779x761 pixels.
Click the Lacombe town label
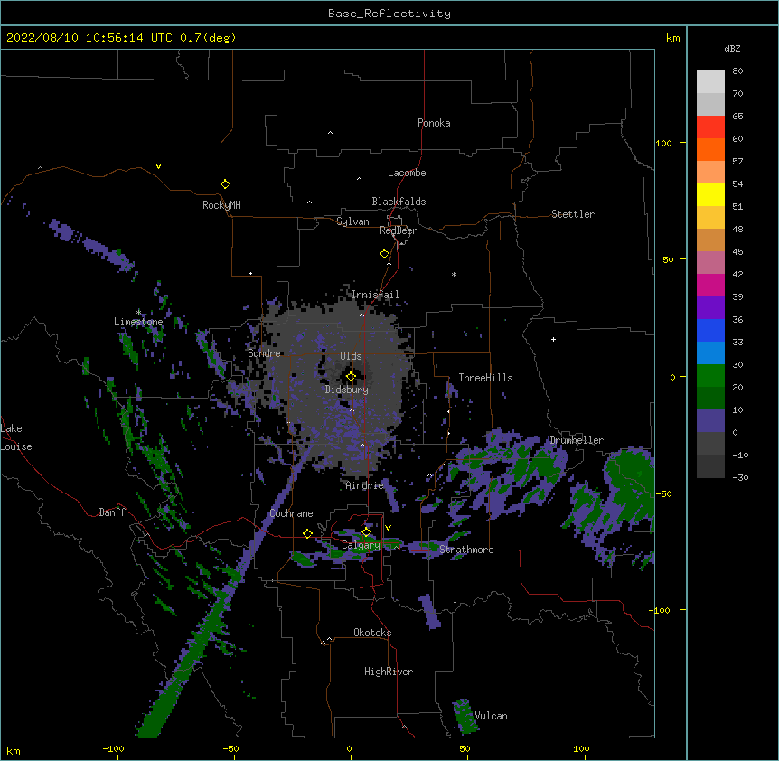point(407,173)
